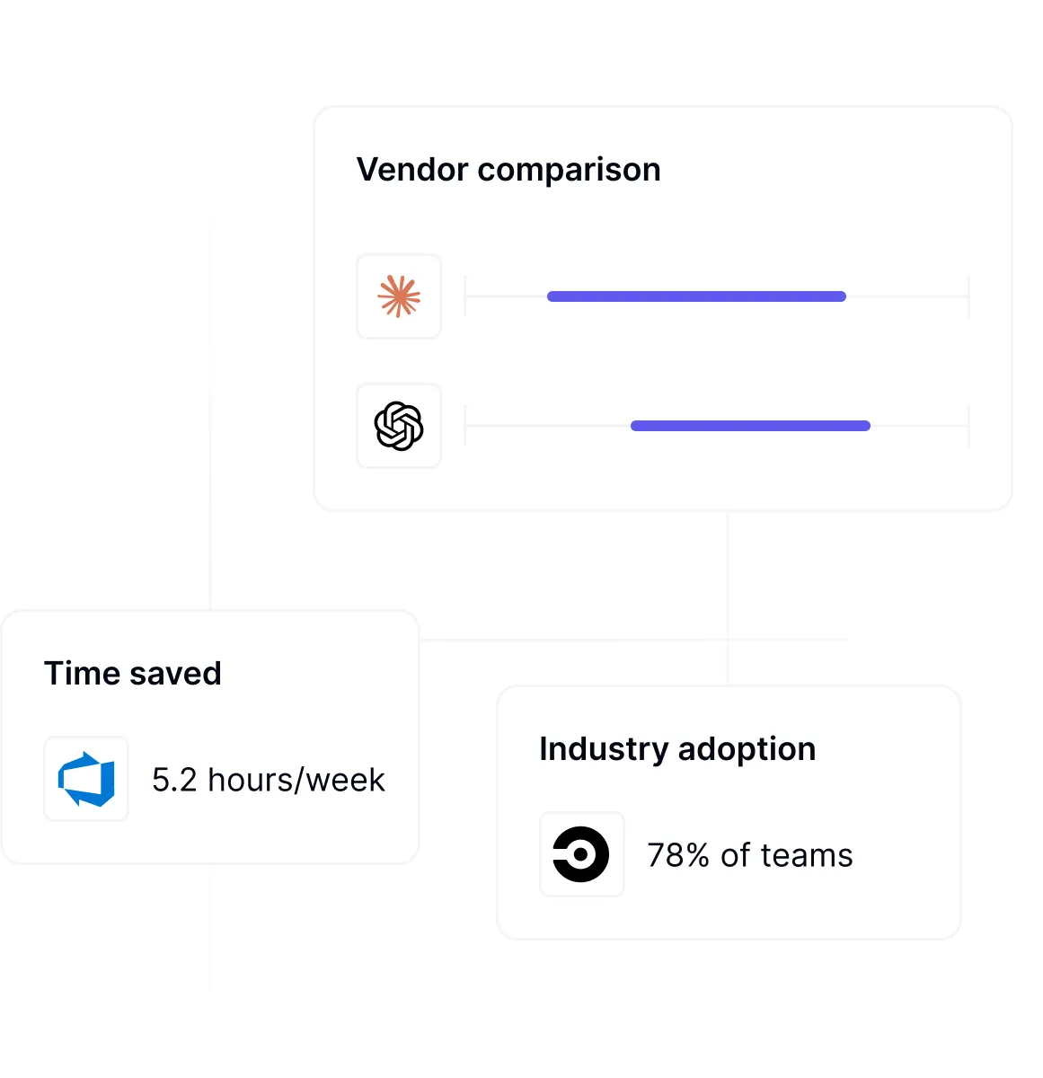Click left tip of the OpenAI row purple bar
This screenshot has height=1078, width=1043.
(x=634, y=426)
